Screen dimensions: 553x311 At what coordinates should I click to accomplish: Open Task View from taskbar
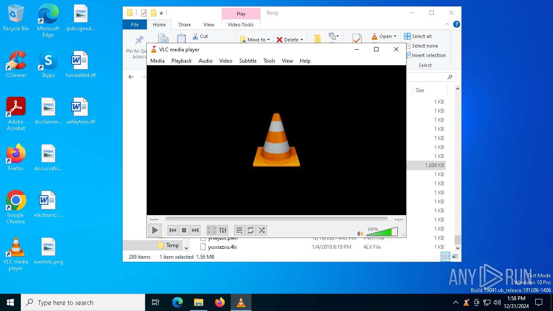click(x=156, y=302)
